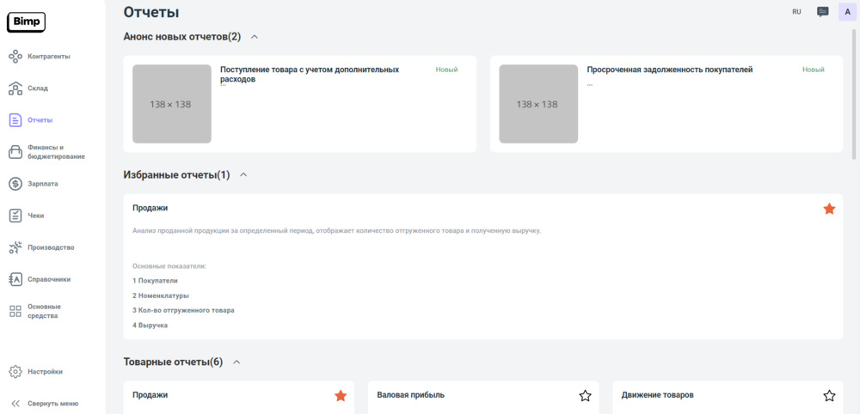This screenshot has height=414, width=860.
Task: Open the RU language selector
Action: pos(796,12)
